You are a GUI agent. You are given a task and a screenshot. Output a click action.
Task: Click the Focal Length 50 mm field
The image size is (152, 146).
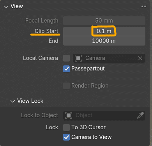coord(104,21)
